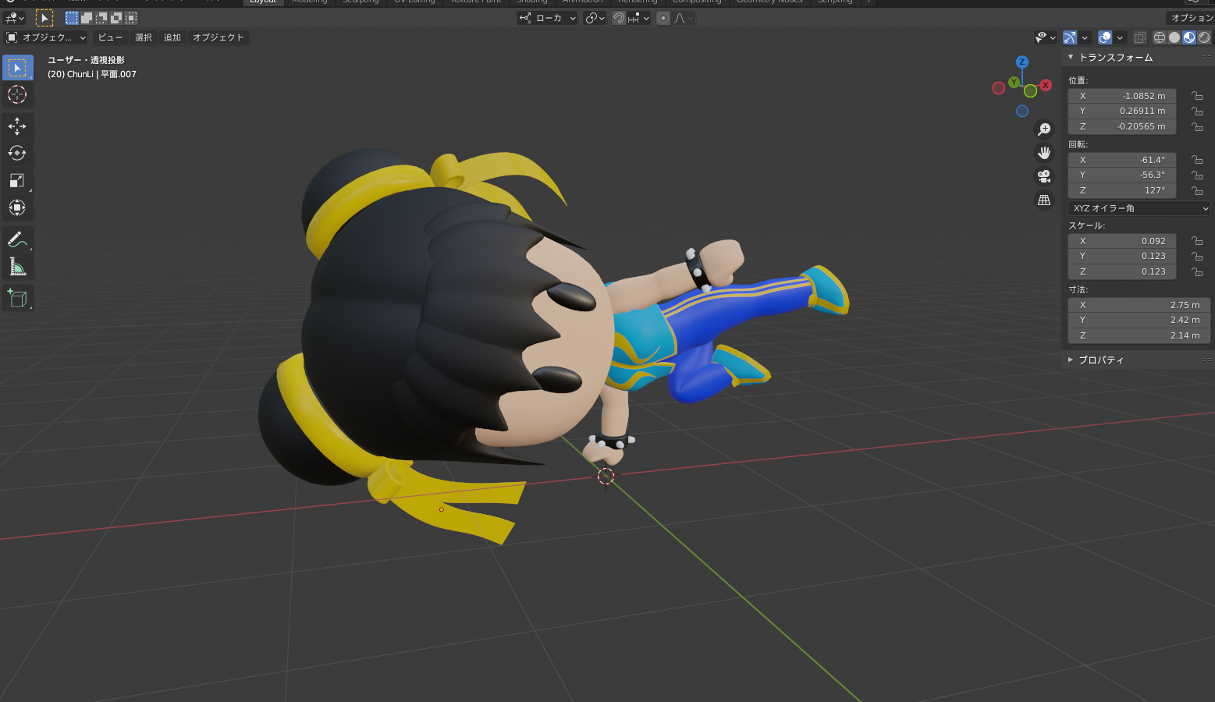This screenshot has width=1215, height=702.
Task: Click the red X axis on gizmo
Action: [x=1046, y=85]
